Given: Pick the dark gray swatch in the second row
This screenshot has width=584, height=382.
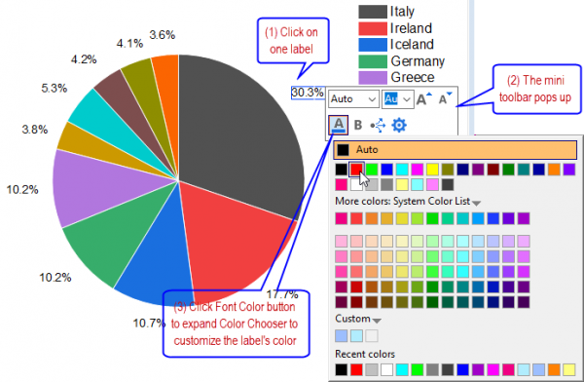Looking at the screenshot, I should click(448, 184).
